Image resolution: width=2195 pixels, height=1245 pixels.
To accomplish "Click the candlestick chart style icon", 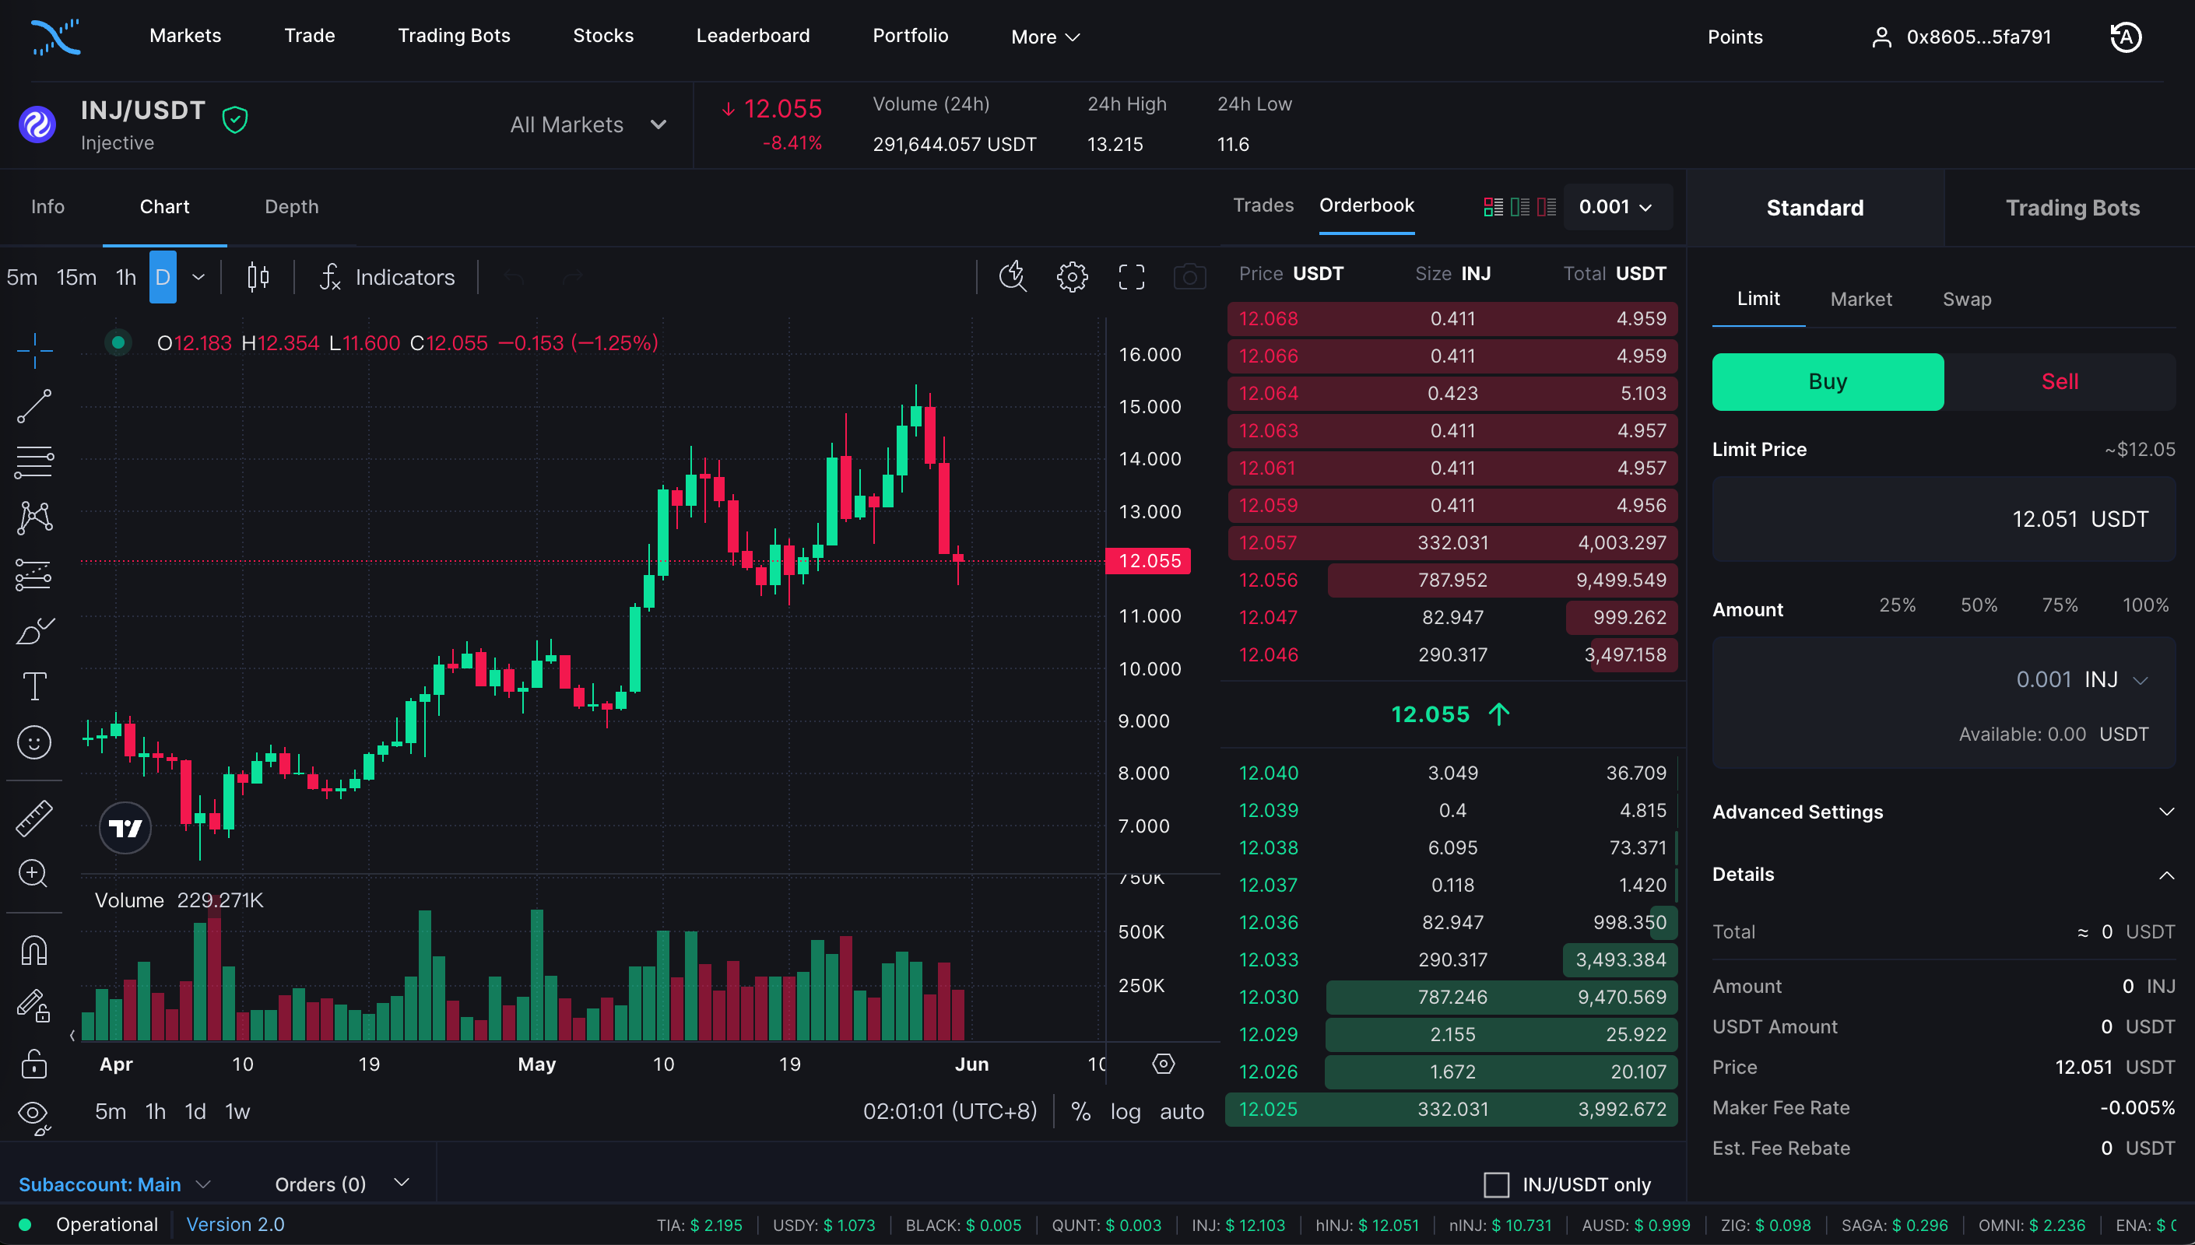I will [x=258, y=277].
